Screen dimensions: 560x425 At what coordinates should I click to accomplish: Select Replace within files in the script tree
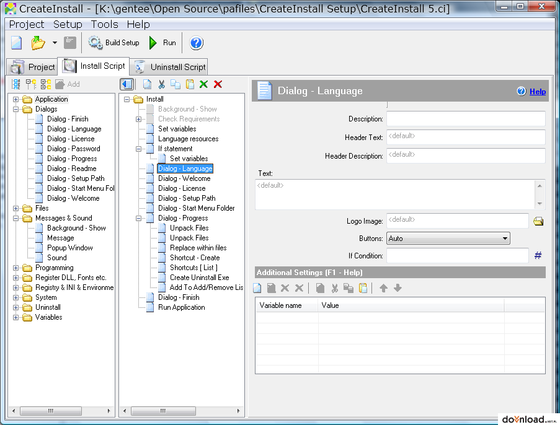pos(198,248)
